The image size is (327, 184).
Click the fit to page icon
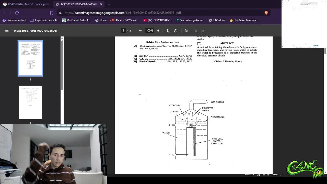coord(169,31)
